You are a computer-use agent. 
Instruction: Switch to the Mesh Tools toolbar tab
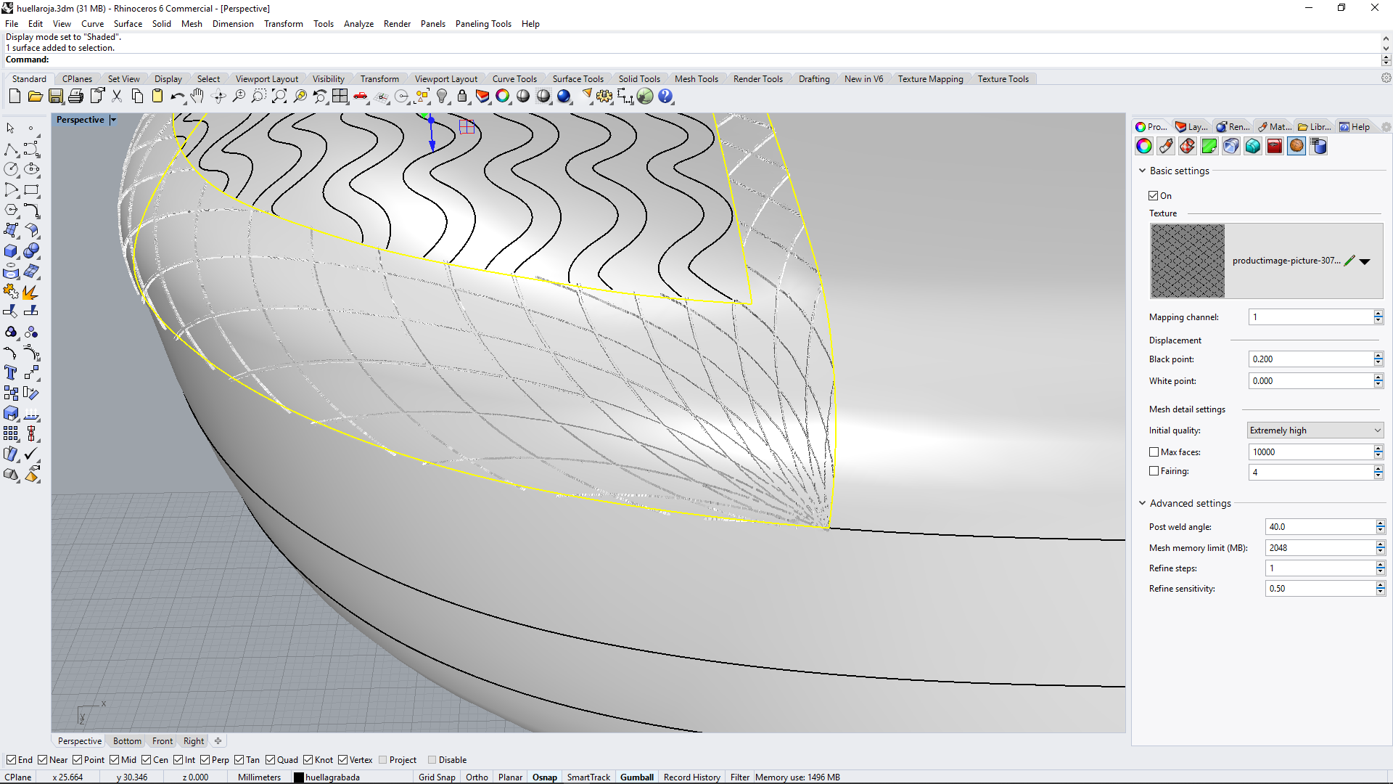pos(696,79)
